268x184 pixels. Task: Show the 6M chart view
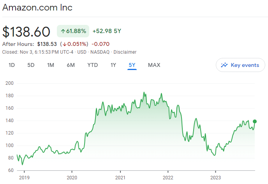71,65
